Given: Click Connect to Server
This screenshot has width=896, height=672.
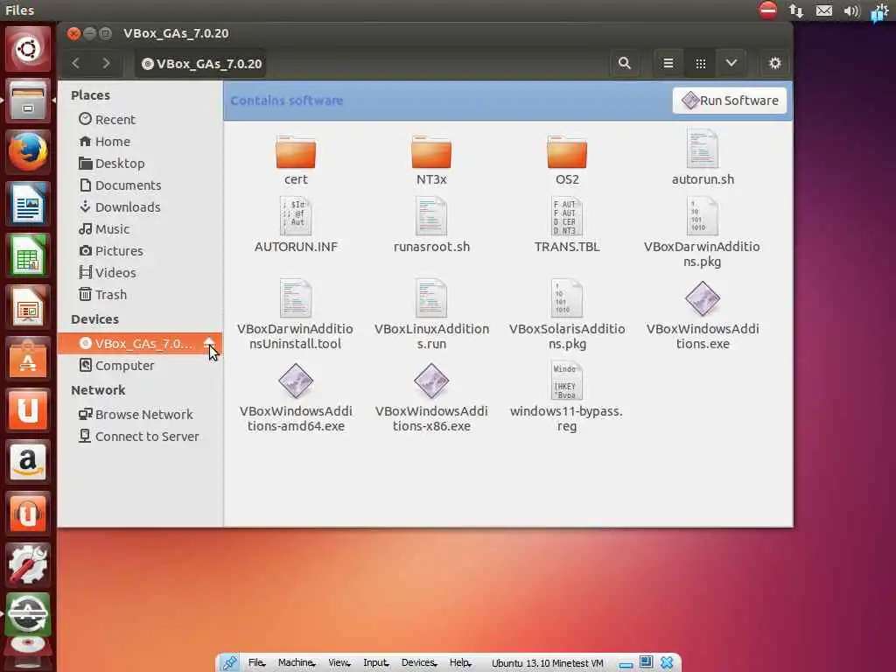Looking at the screenshot, I should (139, 437).
